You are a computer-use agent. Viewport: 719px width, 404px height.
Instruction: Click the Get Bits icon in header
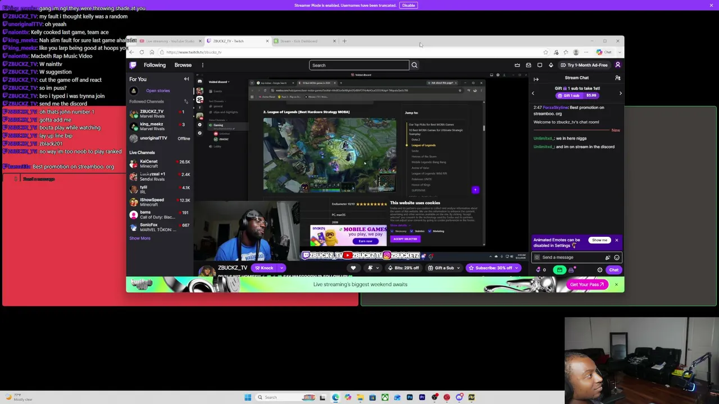coord(551,65)
